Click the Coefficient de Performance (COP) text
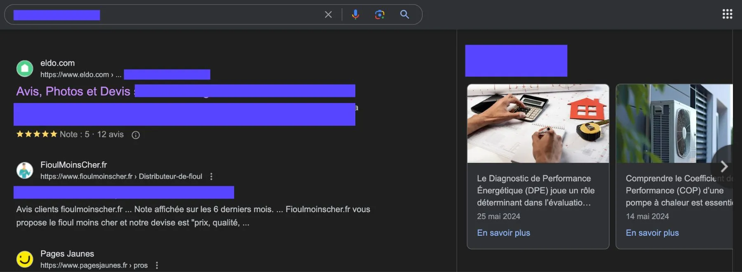The image size is (742, 272). [x=679, y=190]
